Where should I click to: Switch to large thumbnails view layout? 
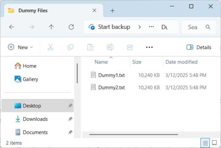click(x=214, y=143)
